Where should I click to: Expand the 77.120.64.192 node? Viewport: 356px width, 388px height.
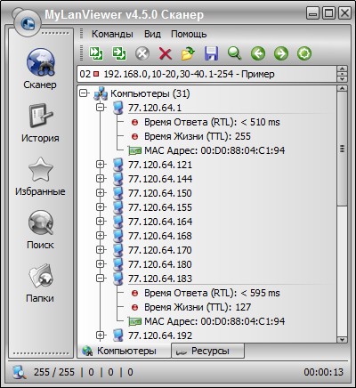point(101,335)
